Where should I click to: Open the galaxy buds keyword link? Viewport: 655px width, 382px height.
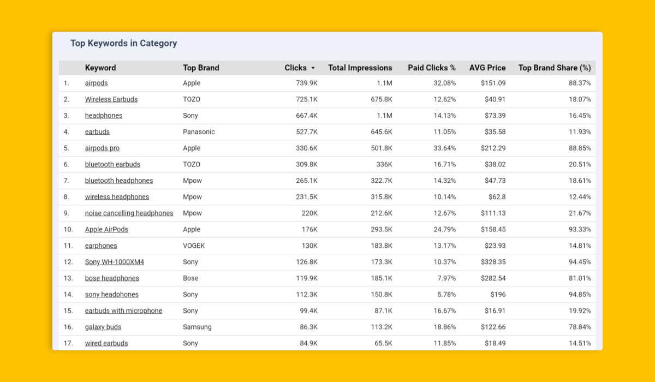click(x=103, y=327)
